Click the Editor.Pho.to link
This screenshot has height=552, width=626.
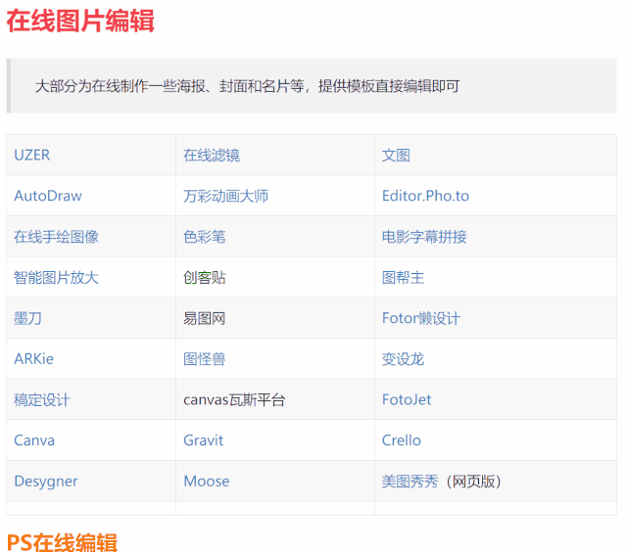pos(425,196)
